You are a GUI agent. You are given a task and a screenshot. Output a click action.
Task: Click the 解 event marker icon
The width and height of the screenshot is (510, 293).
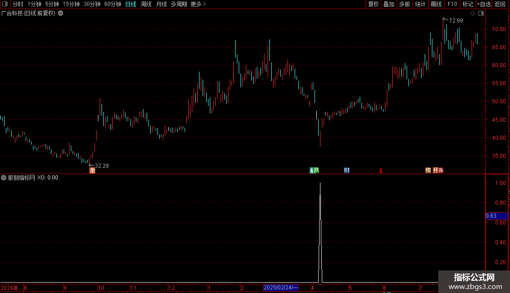point(311,170)
